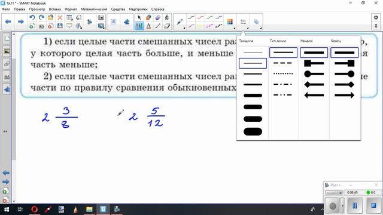Delete the page from the bottom-left sidebar
This screenshot has width=383, height=215.
tap(5, 200)
